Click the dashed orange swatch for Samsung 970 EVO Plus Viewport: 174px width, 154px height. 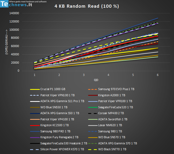coord(93,89)
